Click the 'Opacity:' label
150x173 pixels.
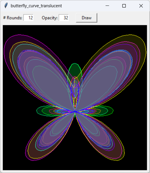coord(50,18)
